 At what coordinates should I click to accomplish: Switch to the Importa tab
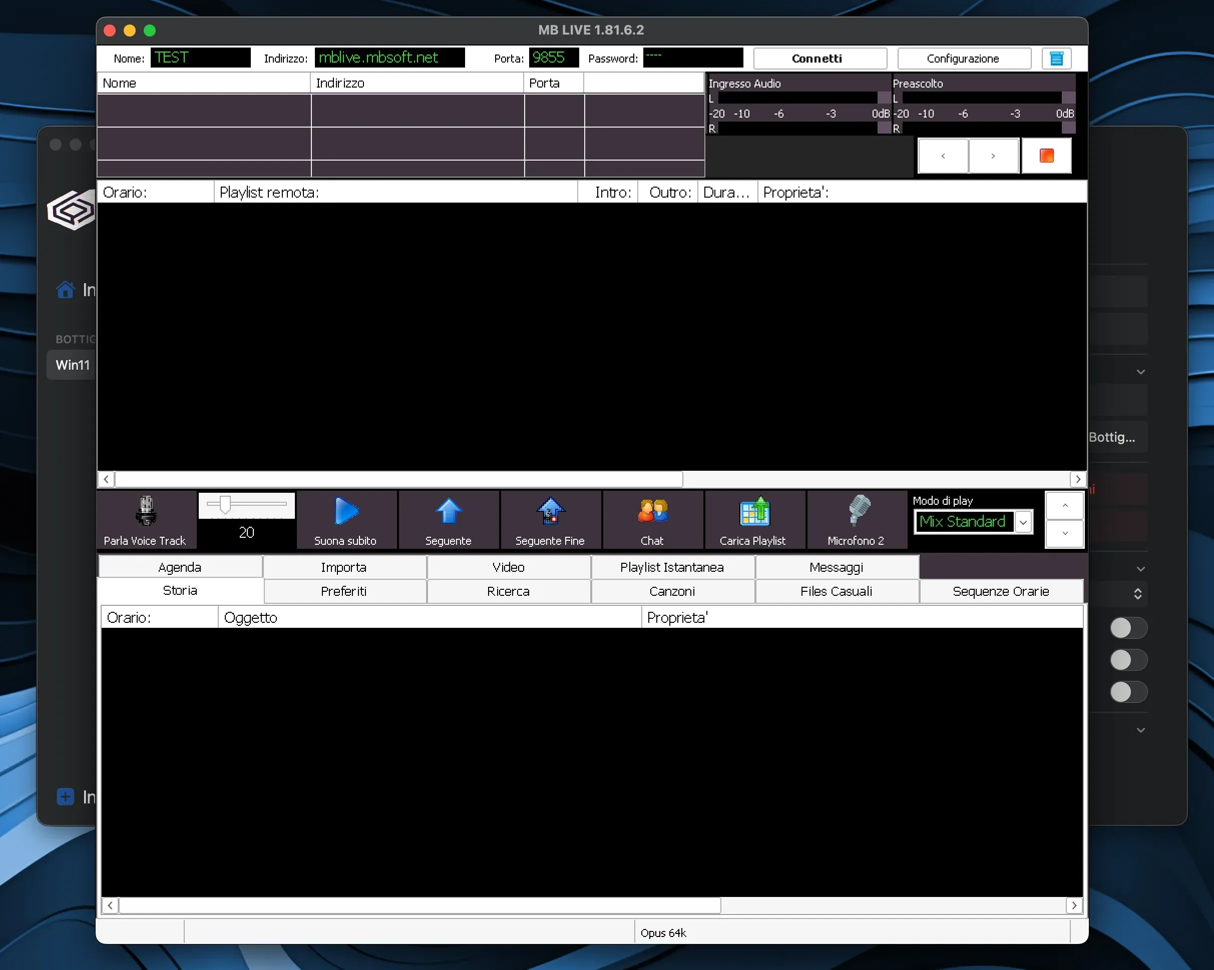pos(344,567)
